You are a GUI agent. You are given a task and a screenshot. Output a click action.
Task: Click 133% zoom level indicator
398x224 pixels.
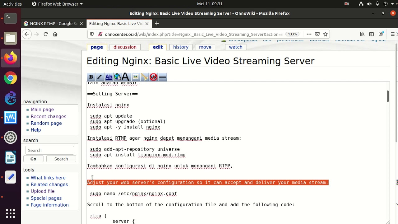click(x=293, y=34)
